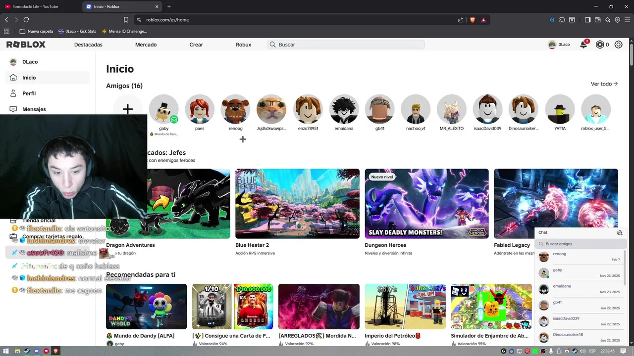Open Steam from the taskbar
This screenshot has height=356, width=634.
[27, 351]
